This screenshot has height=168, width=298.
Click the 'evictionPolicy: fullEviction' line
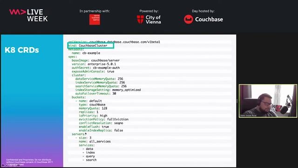pyautogui.click(x=103, y=119)
